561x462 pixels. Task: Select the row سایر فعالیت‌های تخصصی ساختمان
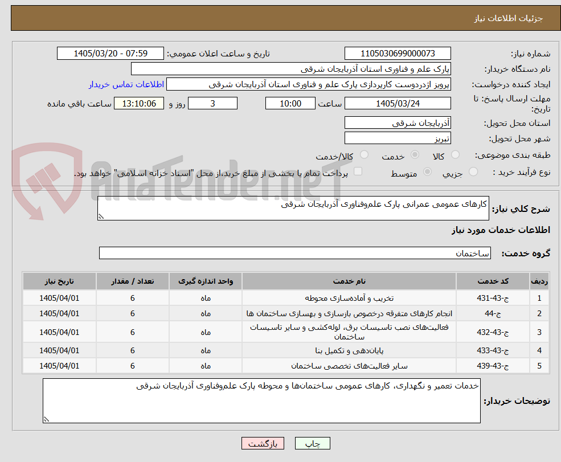(x=286, y=366)
